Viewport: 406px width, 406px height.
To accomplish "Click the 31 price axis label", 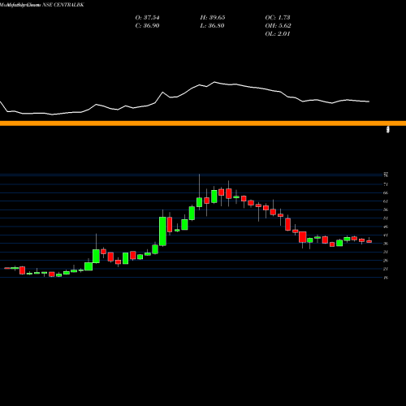I will (386, 252).
